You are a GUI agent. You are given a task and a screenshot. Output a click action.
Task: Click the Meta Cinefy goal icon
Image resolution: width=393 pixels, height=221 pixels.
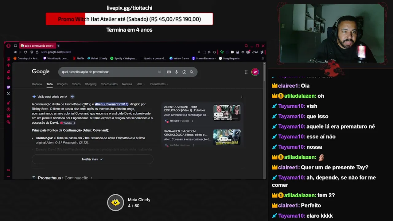(115, 203)
